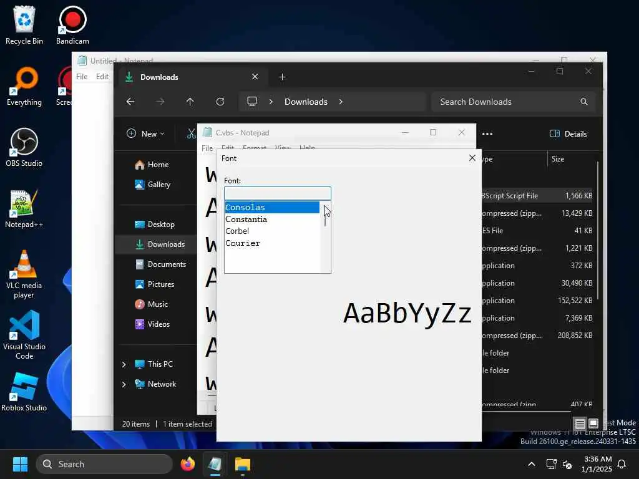
Task: Open the notification bell
Action: click(622, 464)
